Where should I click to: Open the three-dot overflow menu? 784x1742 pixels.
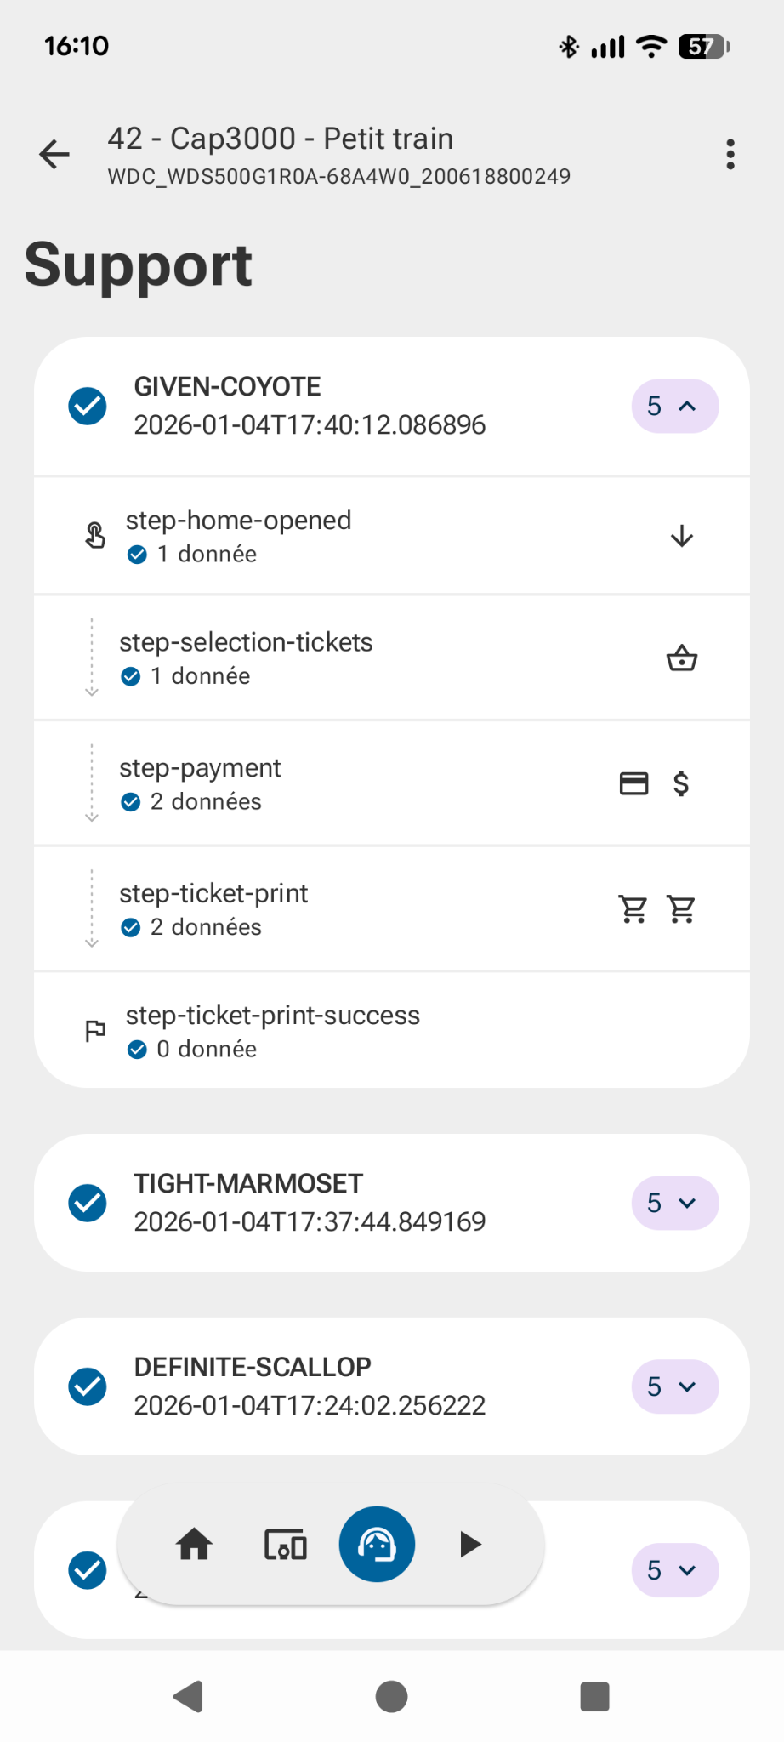730,154
